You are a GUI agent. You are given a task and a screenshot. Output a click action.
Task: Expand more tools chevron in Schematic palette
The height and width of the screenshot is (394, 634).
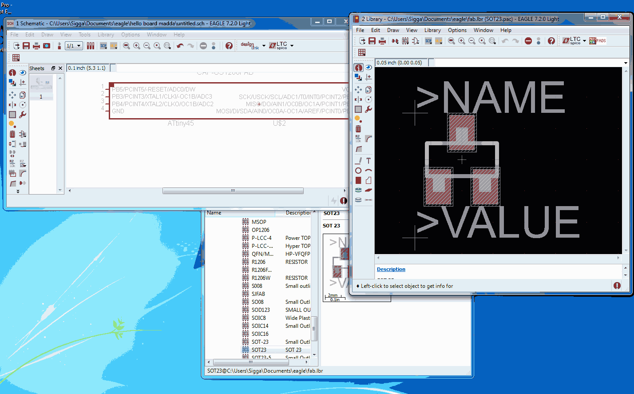pyautogui.click(x=18, y=191)
